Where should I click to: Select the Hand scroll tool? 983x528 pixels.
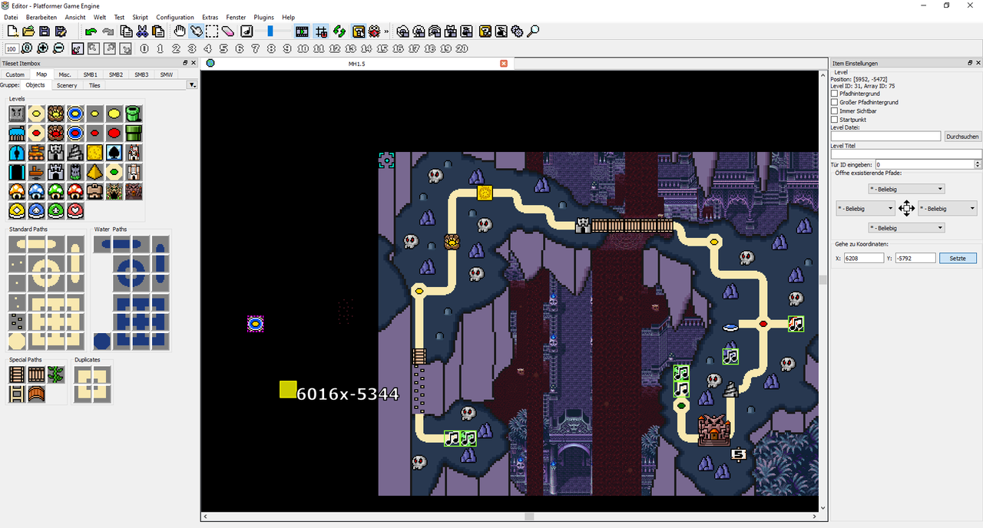pos(180,31)
